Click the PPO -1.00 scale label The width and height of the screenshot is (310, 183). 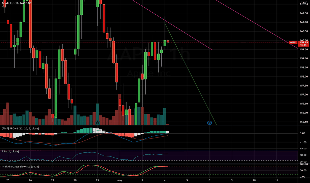(303, 142)
